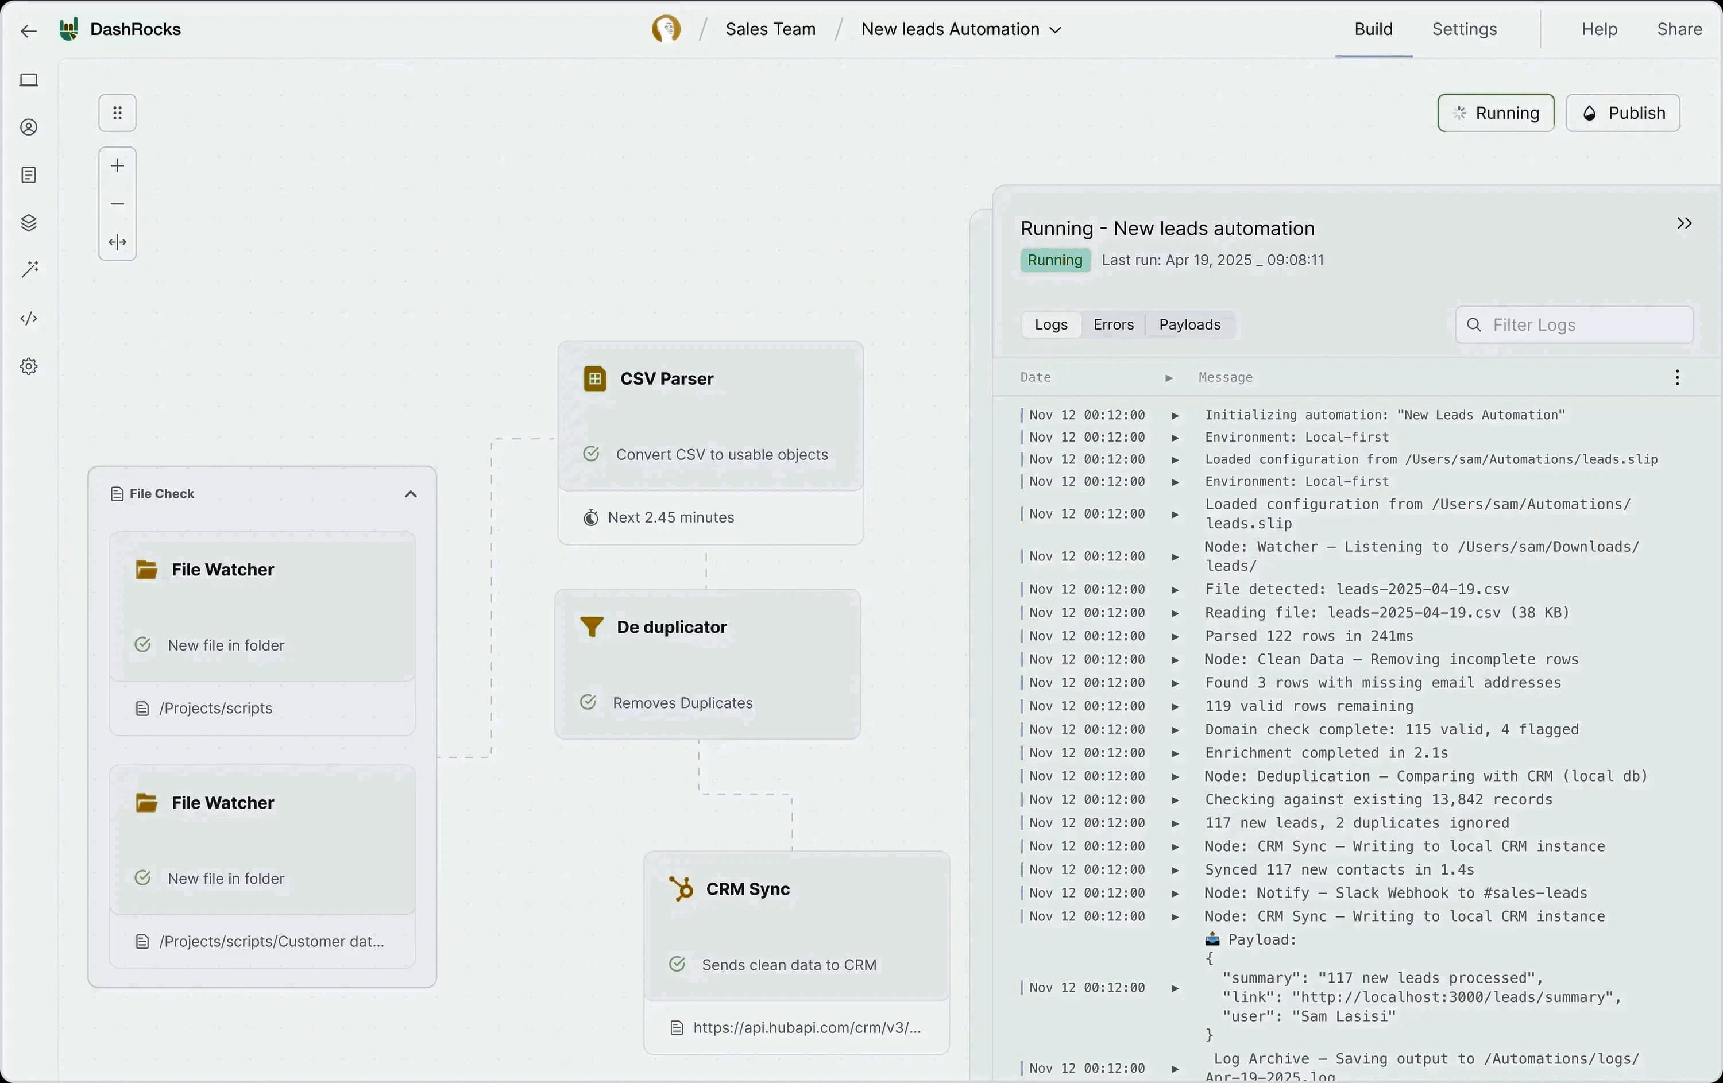Open the New leads Automation dropdown
The width and height of the screenshot is (1723, 1083).
pos(961,29)
